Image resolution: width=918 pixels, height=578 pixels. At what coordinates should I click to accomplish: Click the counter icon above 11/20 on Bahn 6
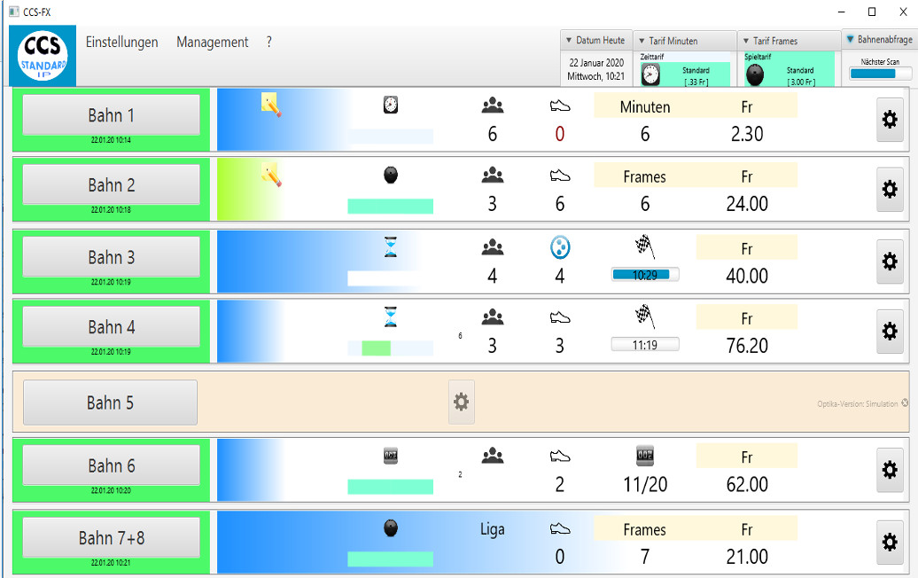[644, 456]
